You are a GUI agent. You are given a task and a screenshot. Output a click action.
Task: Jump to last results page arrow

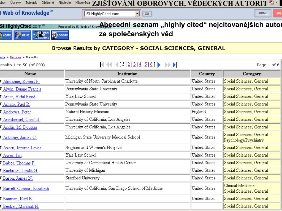tap(175, 65)
